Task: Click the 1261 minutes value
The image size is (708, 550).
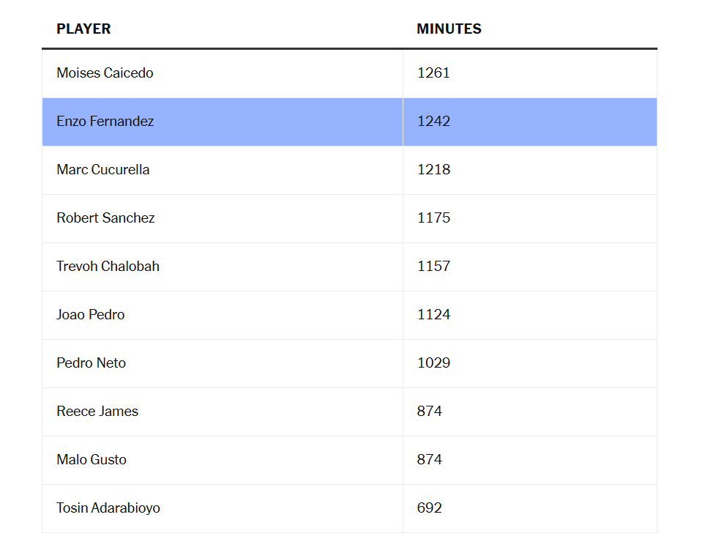Action: point(433,73)
